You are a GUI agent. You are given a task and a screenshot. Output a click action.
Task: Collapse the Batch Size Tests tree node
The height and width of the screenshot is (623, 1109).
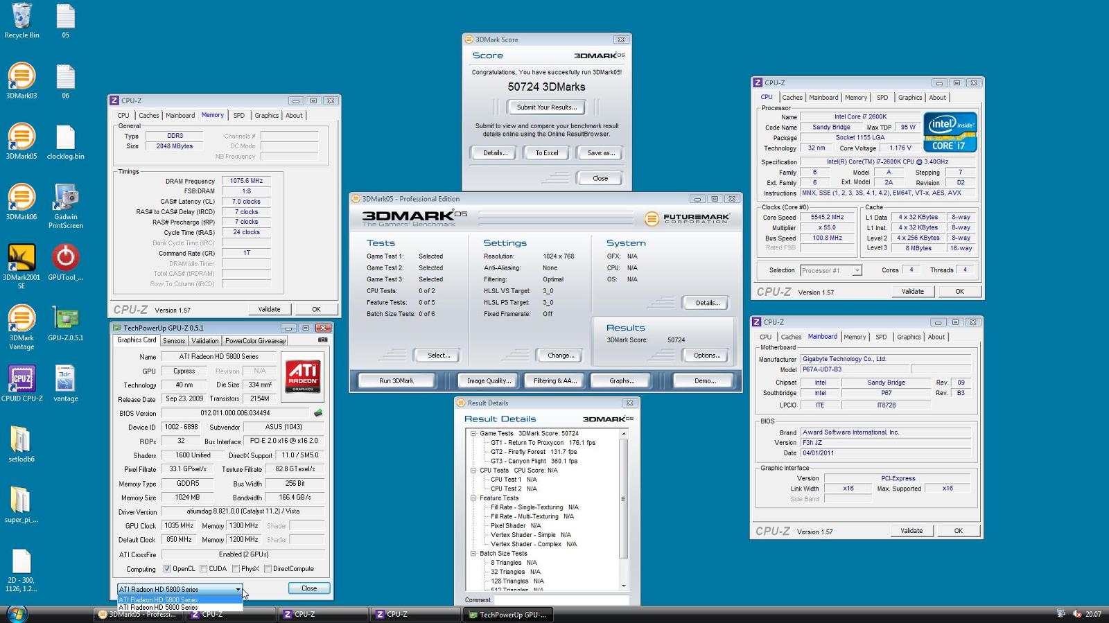click(473, 554)
